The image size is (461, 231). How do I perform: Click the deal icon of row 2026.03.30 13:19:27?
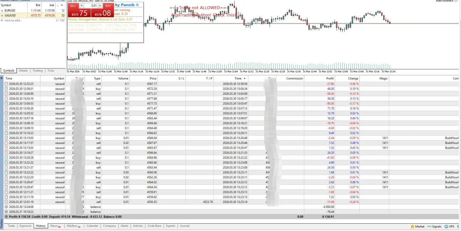(x=7, y=153)
